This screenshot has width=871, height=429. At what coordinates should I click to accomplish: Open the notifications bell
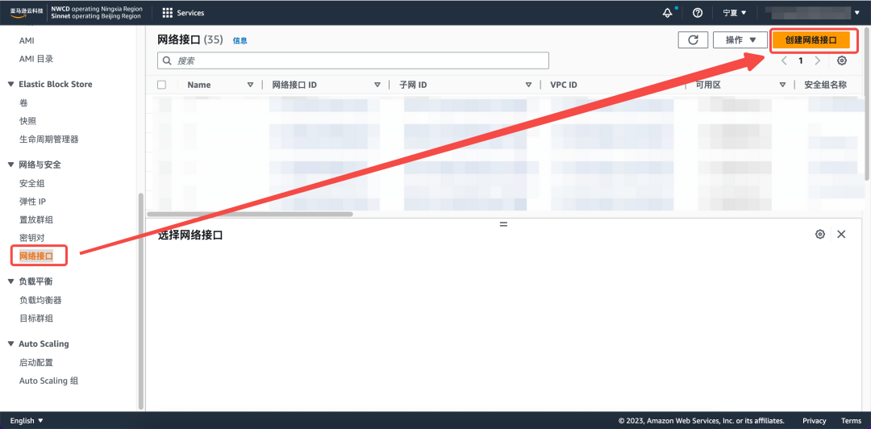point(668,13)
